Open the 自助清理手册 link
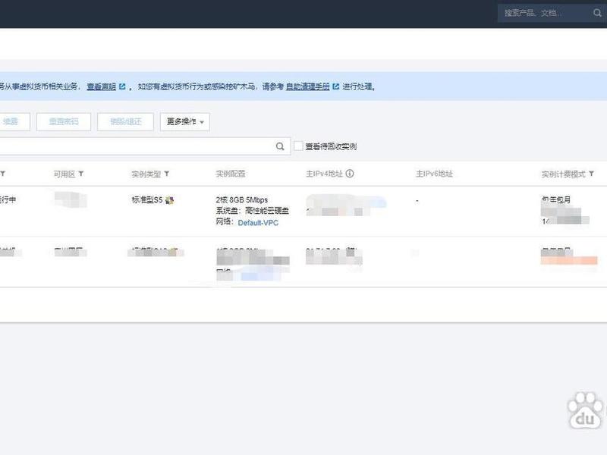 [x=308, y=86]
